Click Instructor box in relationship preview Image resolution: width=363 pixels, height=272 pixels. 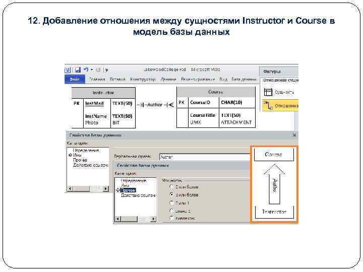click(274, 212)
